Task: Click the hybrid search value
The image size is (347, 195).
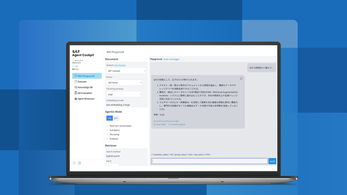Action: pos(113,156)
